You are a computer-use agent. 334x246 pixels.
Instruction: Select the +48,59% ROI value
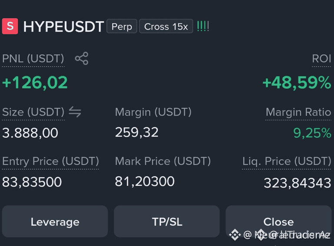pyautogui.click(x=297, y=82)
